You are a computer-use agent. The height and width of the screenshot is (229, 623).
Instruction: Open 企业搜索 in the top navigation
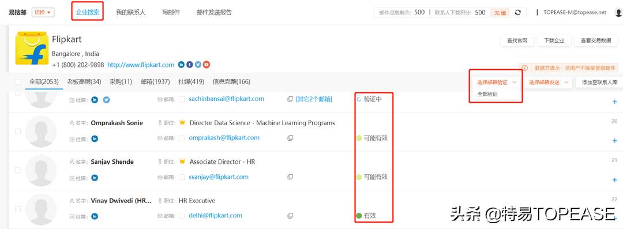88,12
